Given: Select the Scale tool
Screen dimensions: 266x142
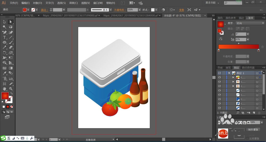Looking at the screenshot, I should tap(11, 53).
